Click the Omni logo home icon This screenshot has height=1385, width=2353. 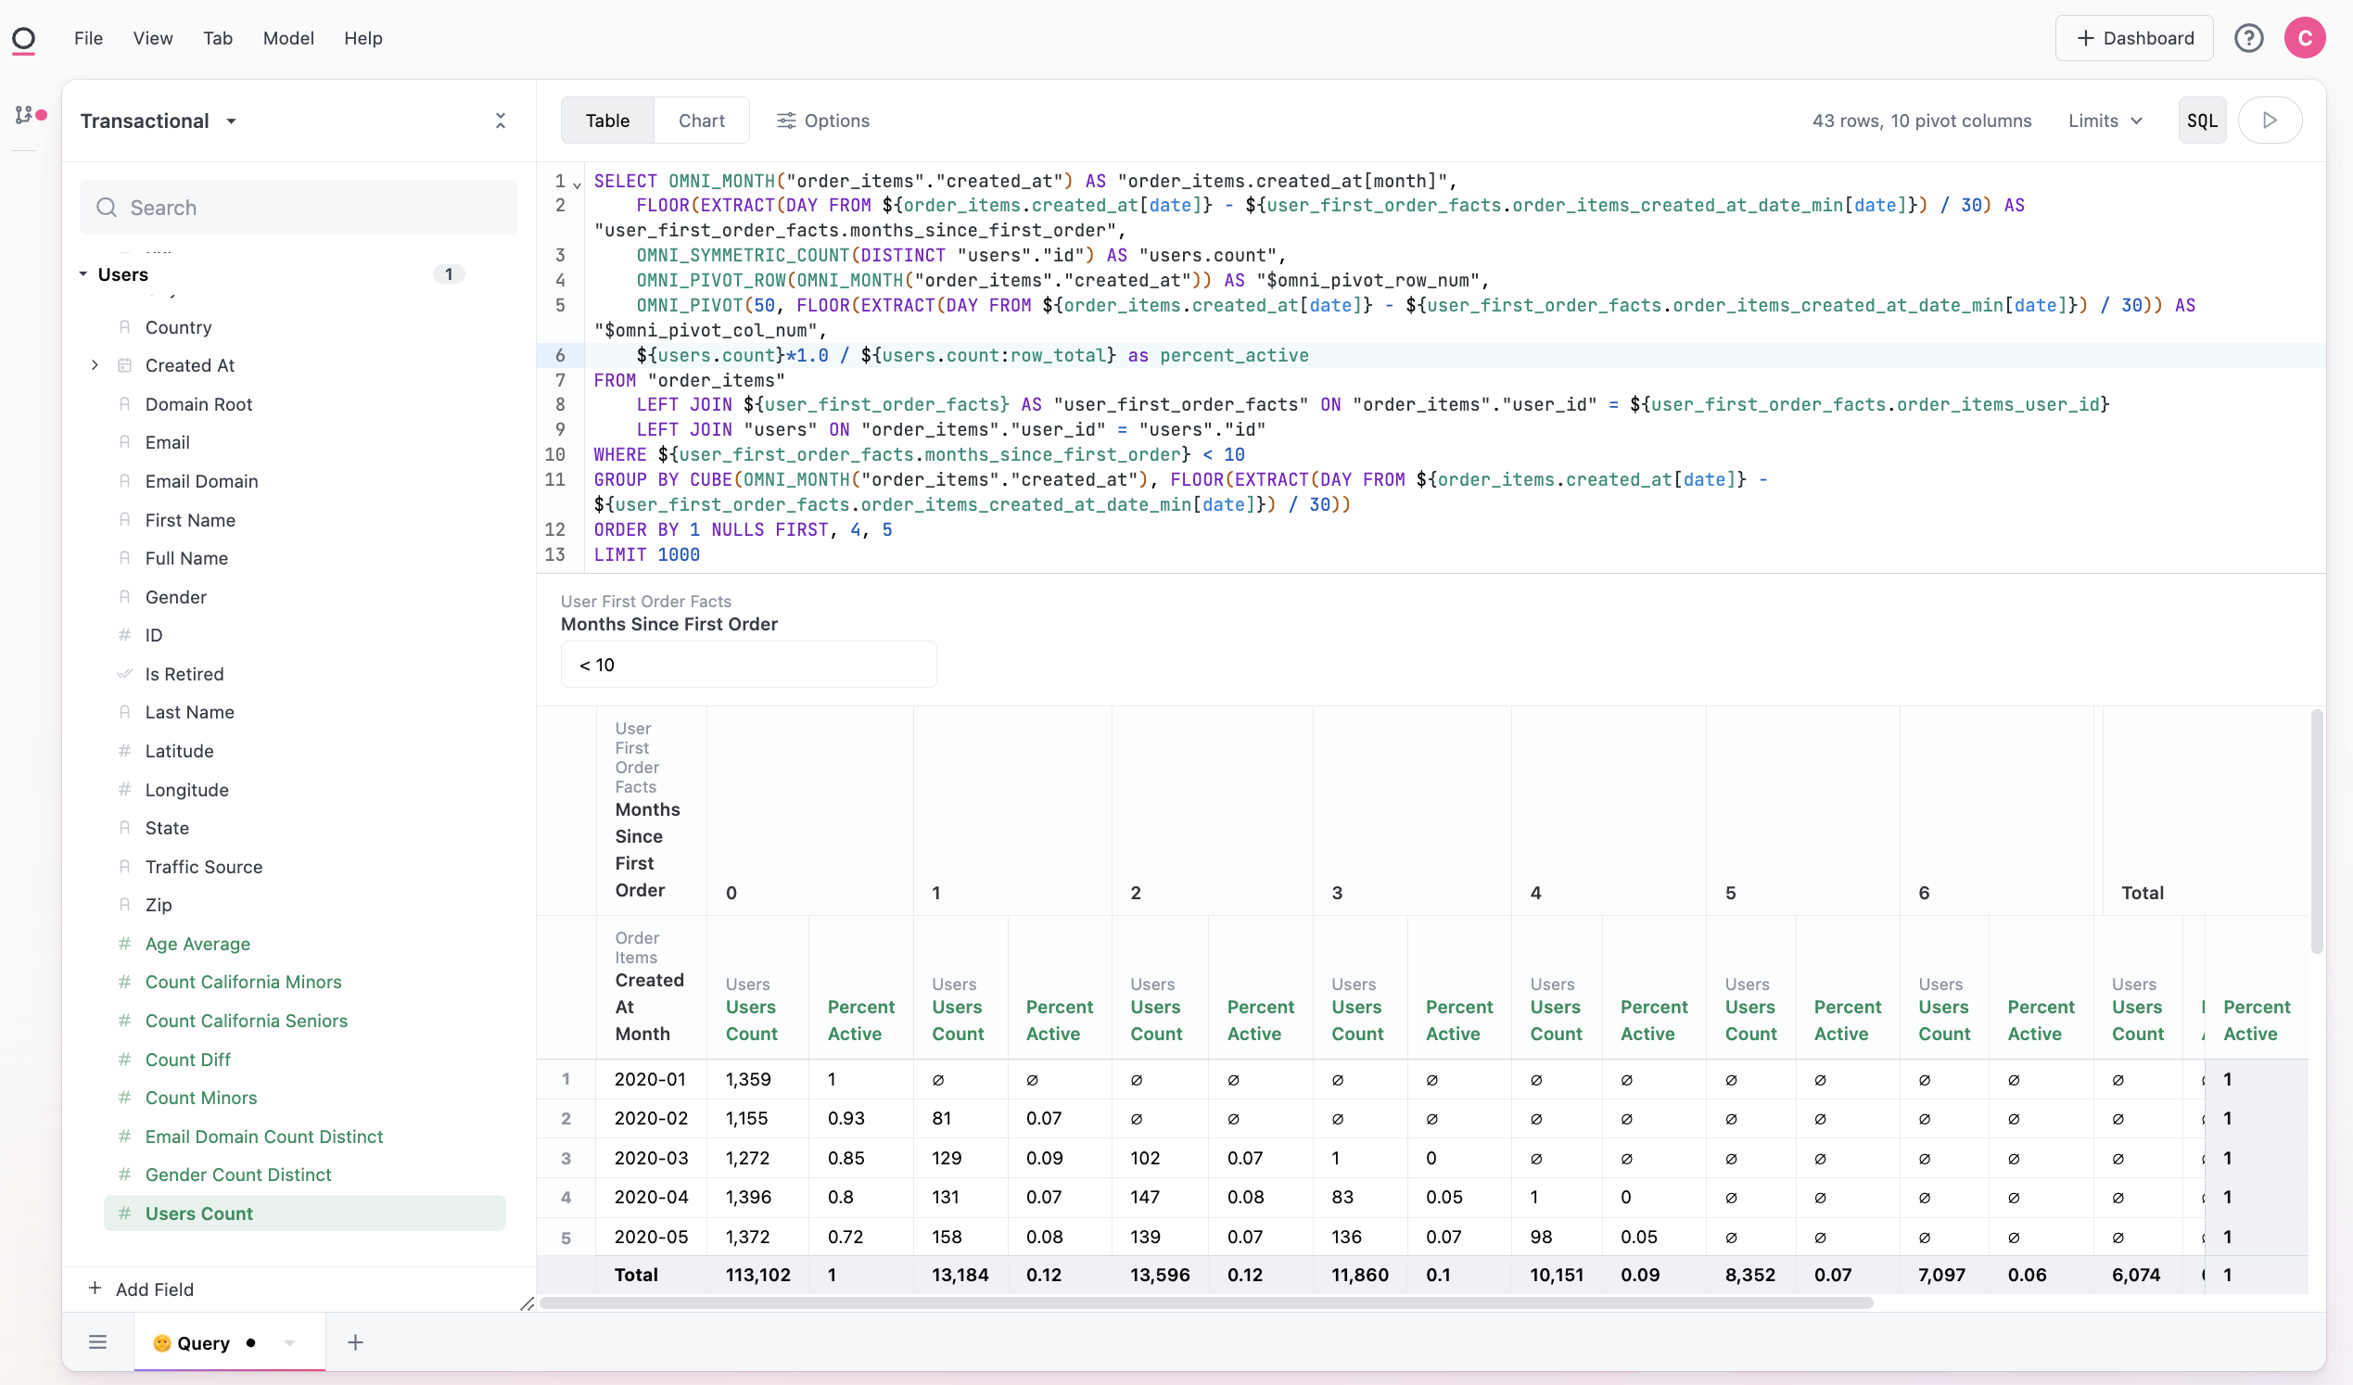(23, 38)
